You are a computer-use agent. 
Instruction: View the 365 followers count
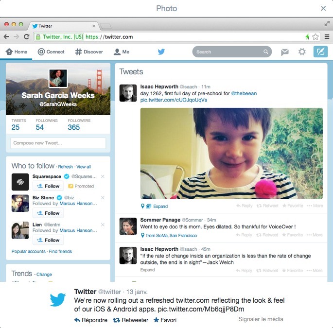pos(74,127)
